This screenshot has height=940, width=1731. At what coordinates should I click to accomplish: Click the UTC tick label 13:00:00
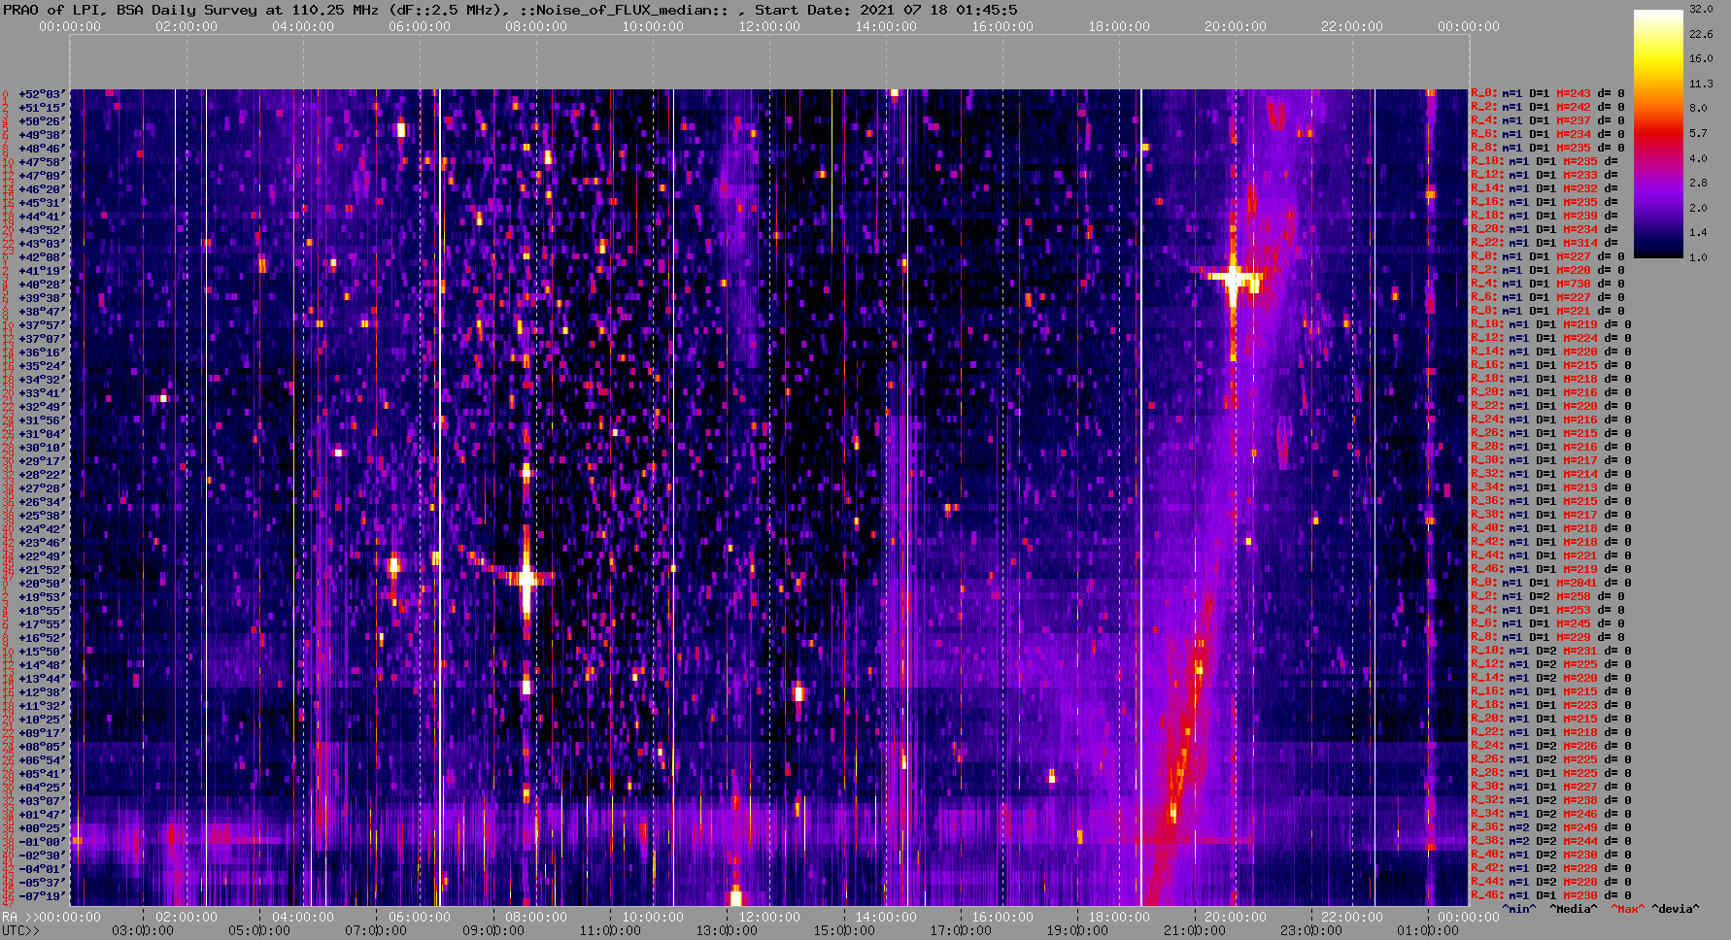coord(728,930)
